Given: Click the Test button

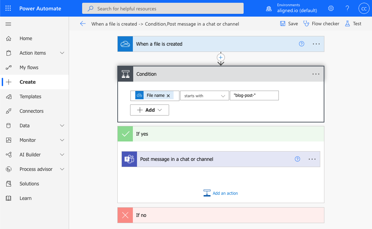Looking at the screenshot, I should point(353,24).
